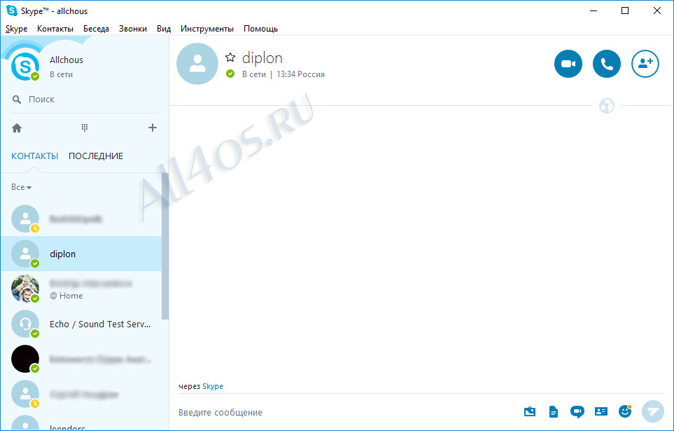Select the contact with black avatar
Viewport: 674px width, 431px height.
click(81, 359)
